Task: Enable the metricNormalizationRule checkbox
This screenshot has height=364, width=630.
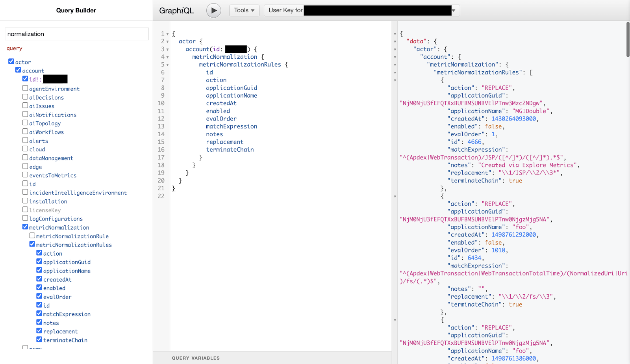Action: coord(32,236)
